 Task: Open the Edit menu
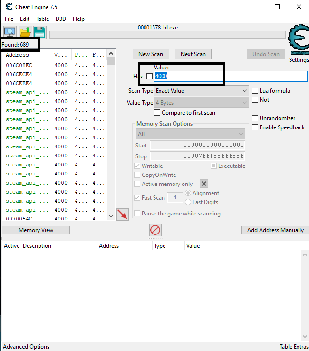[x=25, y=19]
